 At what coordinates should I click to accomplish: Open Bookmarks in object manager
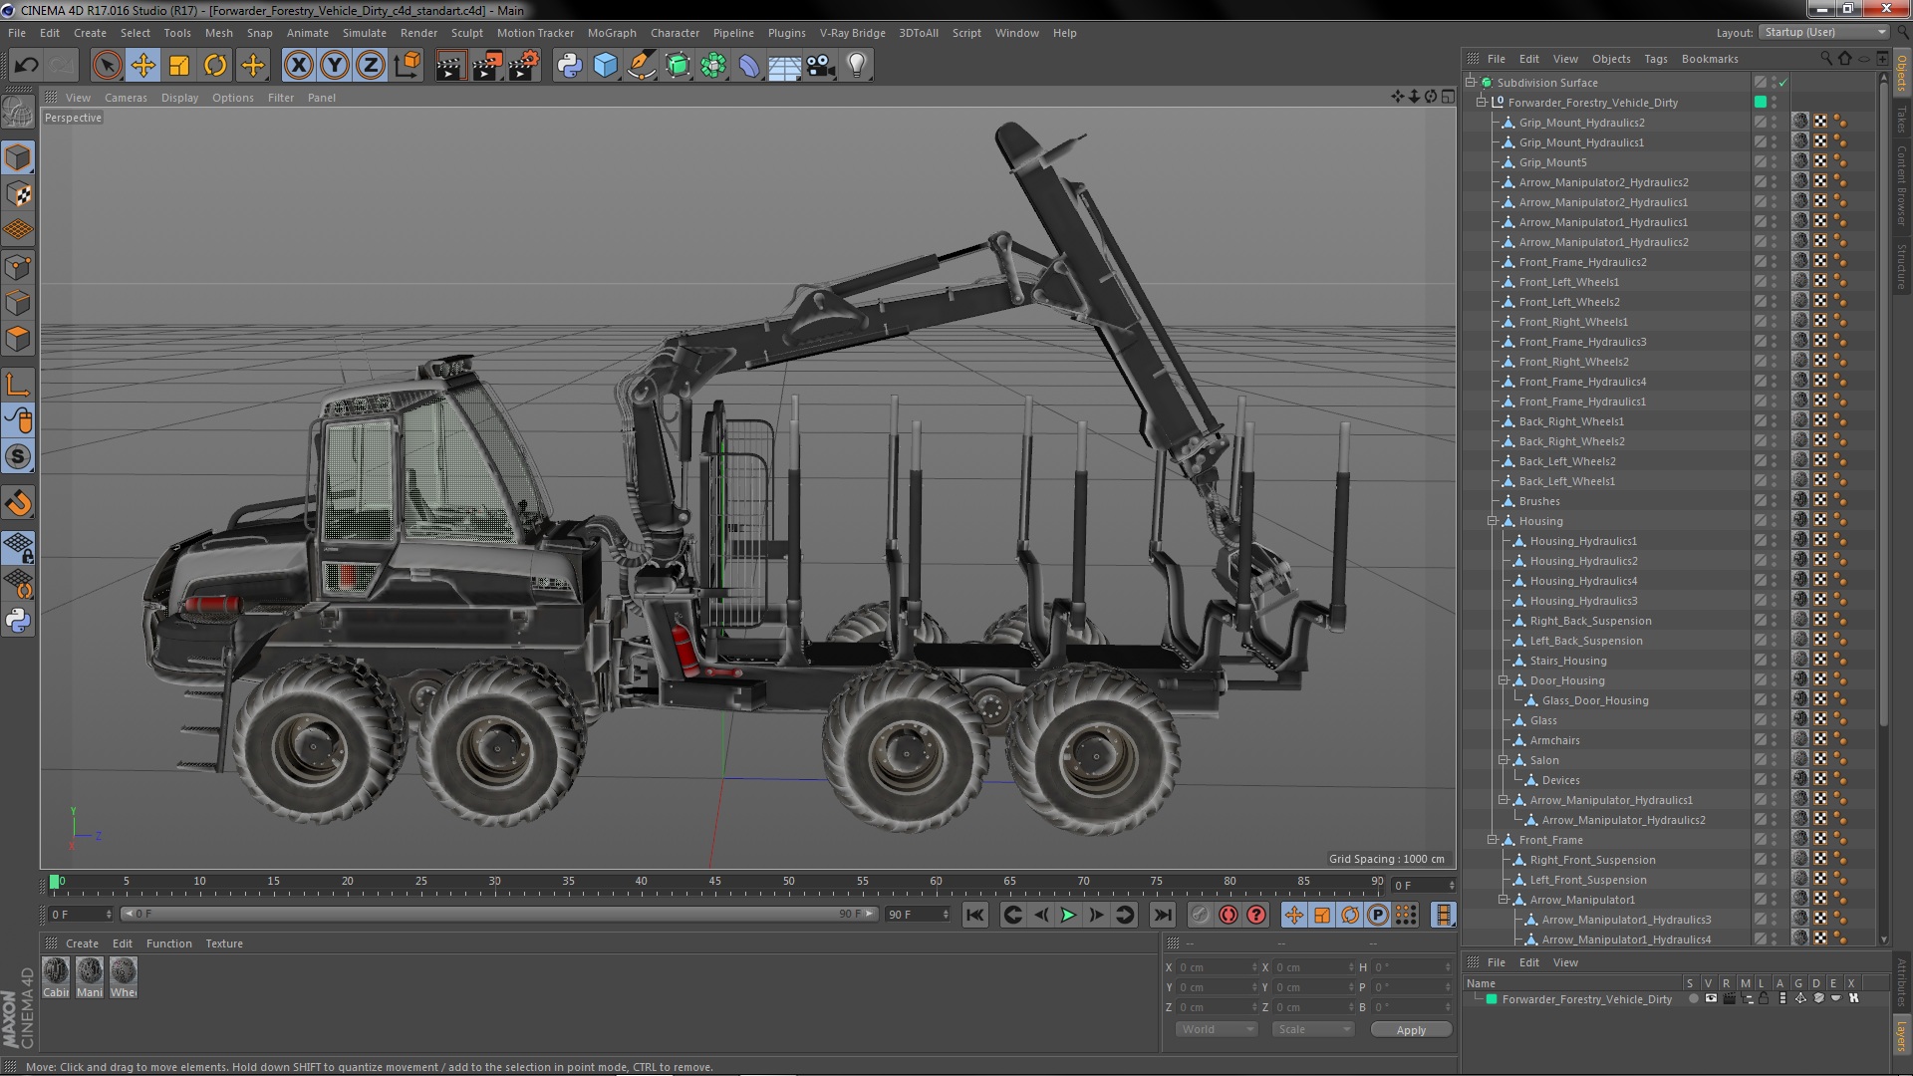(1710, 59)
